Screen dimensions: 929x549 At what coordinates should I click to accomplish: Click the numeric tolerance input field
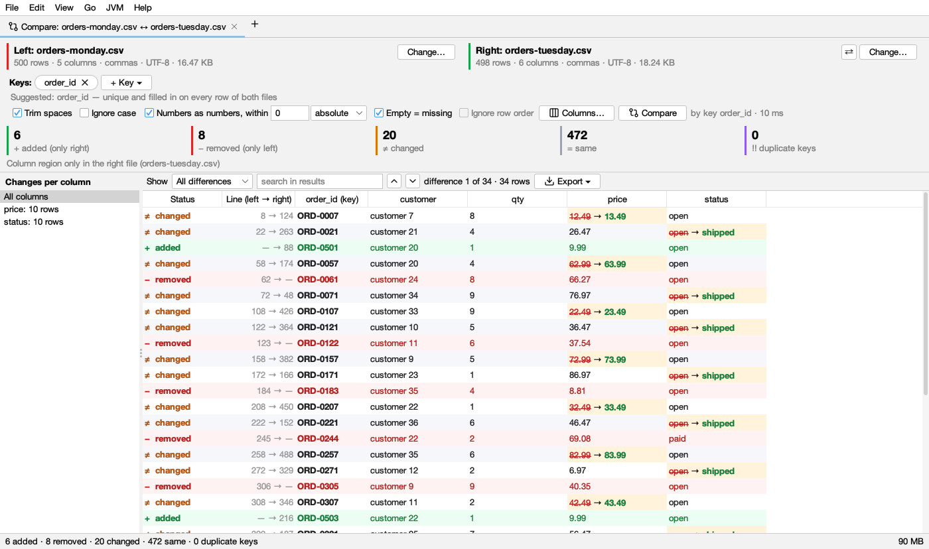290,113
